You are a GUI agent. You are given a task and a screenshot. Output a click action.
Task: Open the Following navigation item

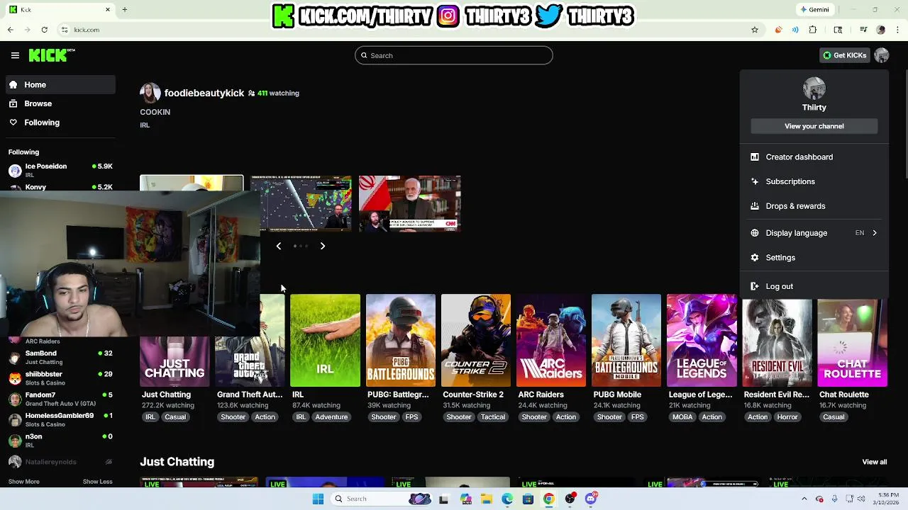[x=60, y=123]
